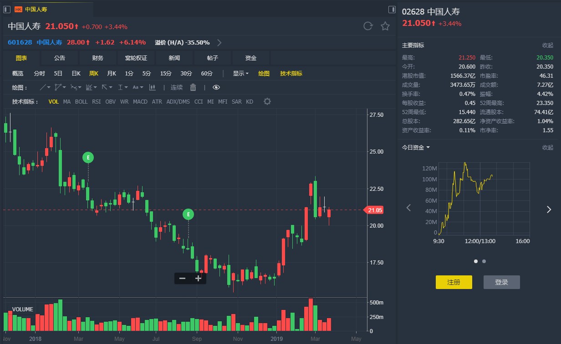The width and height of the screenshot is (561, 344).
Task: Toggle drawing visibility with the eye icon
Action: click(216, 87)
